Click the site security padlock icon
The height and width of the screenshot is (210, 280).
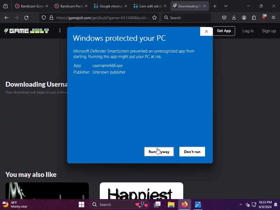[51, 18]
